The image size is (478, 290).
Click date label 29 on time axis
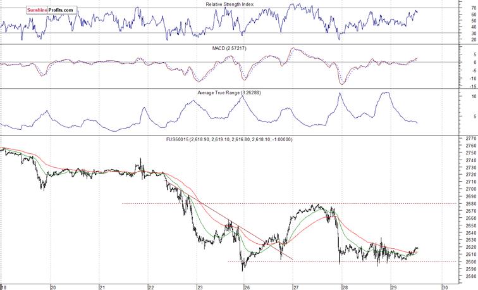point(393,287)
